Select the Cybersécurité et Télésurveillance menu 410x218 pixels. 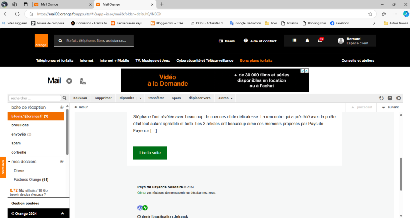click(205, 60)
